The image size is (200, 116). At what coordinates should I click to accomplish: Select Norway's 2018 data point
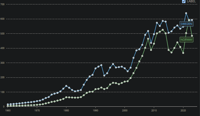tap(177, 42)
